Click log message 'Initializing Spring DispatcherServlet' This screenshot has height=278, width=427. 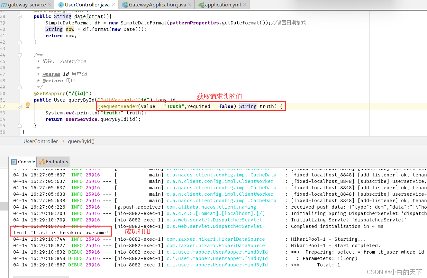[359, 213]
